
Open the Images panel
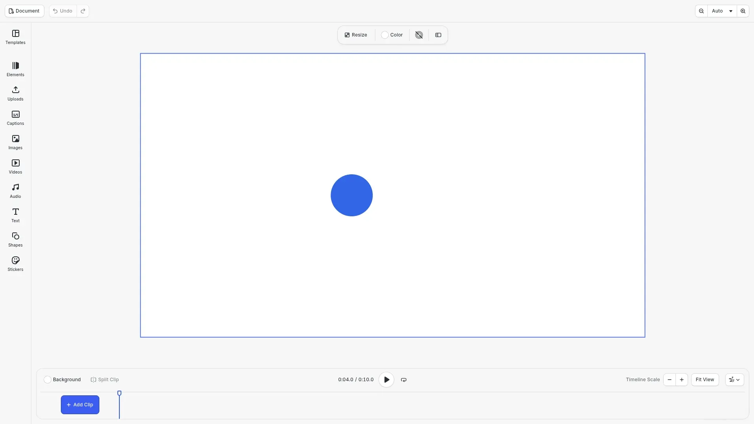pos(15,143)
